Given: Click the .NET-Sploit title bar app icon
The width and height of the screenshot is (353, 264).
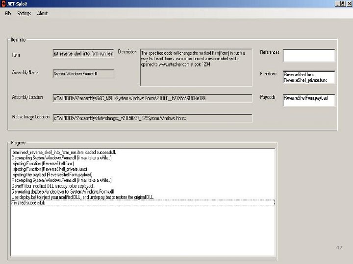Looking at the screenshot, I should click(3, 3).
